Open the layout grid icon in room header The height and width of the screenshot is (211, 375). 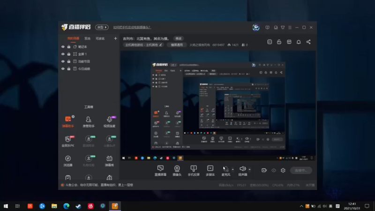pos(289,42)
